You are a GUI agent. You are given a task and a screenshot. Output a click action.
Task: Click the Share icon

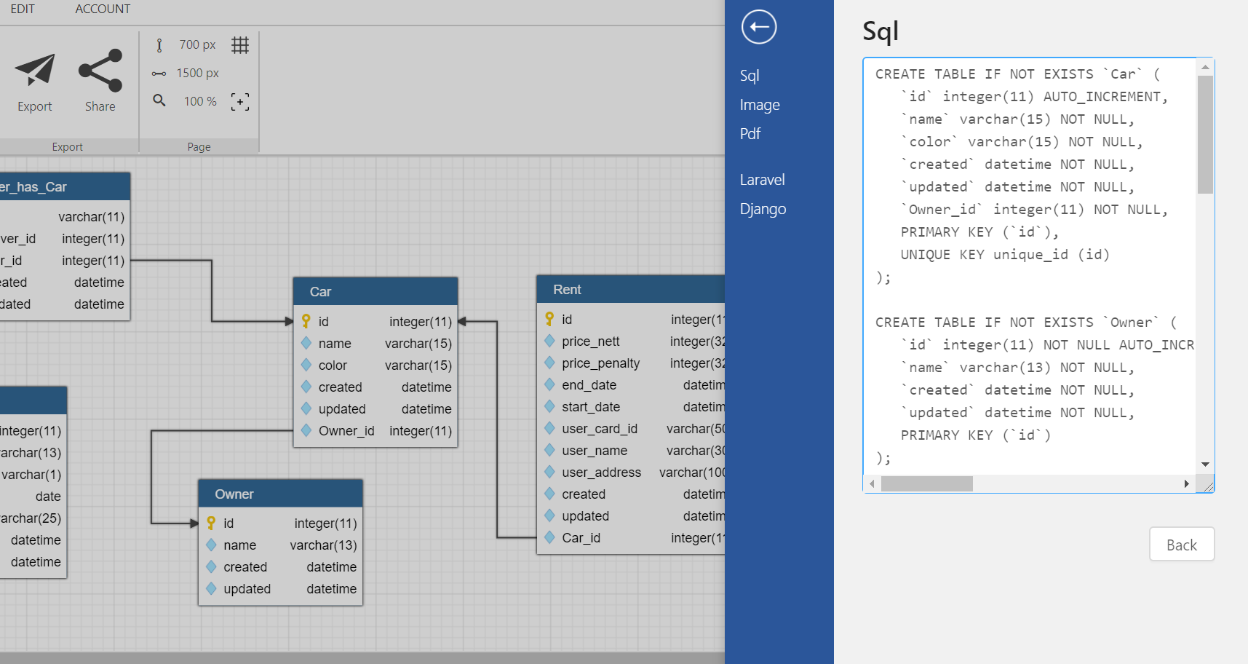[x=100, y=71]
